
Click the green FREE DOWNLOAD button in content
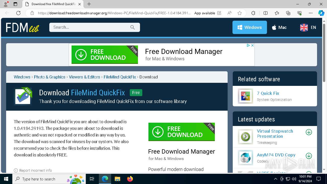182,132
